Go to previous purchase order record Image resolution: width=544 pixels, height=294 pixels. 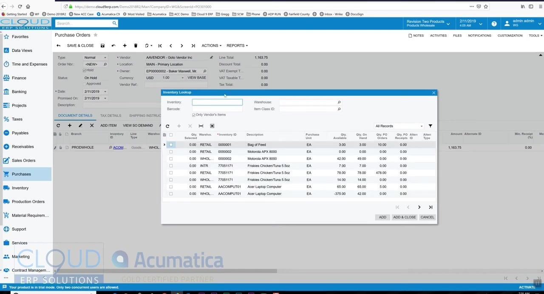[171, 46]
